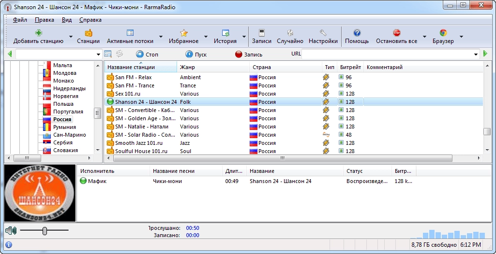This screenshot has width=496, height=254.
Task: Show Активные потоки list
Action: click(x=130, y=37)
